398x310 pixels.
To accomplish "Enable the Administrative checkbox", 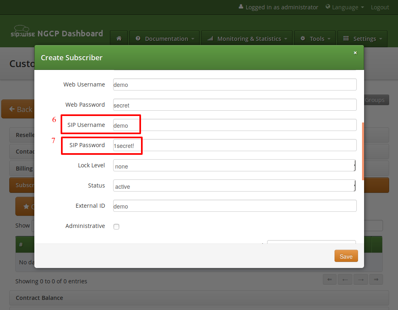I will (x=116, y=227).
